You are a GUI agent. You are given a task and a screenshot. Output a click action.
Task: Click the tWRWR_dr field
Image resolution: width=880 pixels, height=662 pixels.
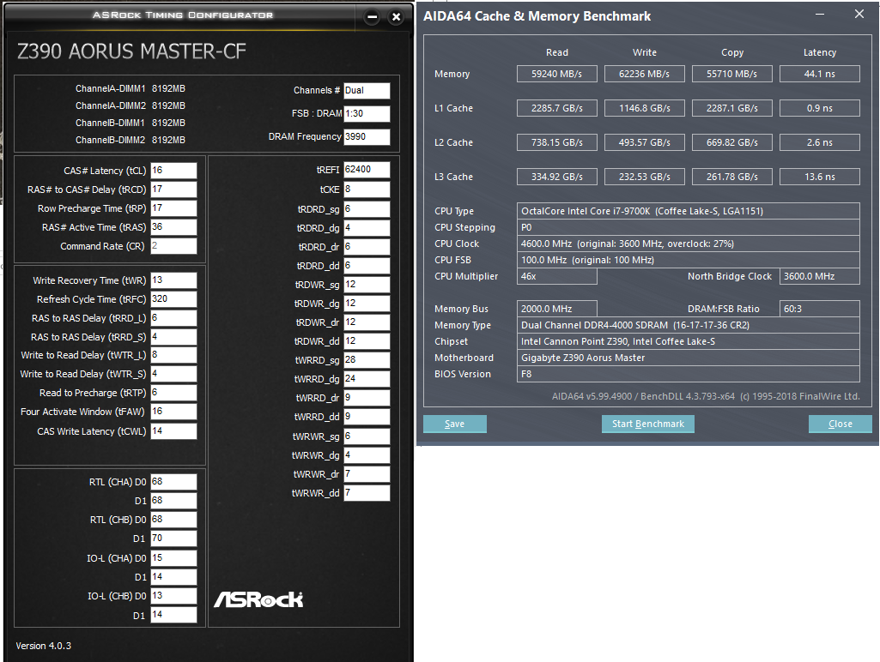point(367,474)
